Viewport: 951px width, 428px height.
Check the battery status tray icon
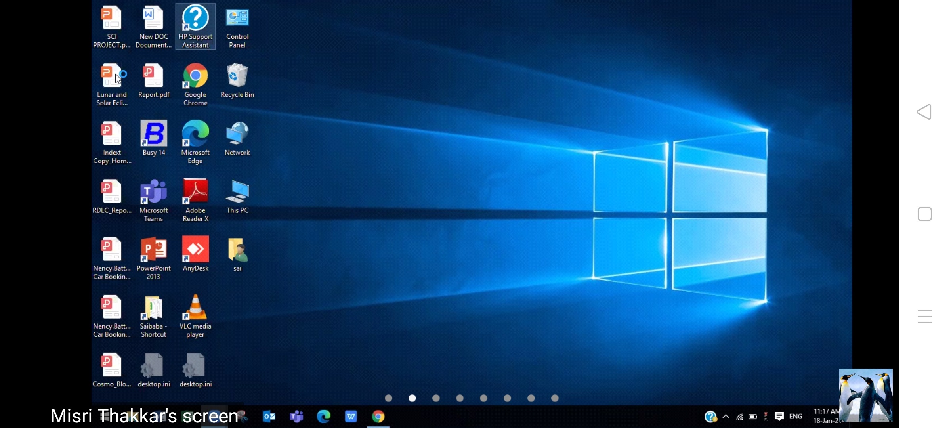tap(753, 417)
